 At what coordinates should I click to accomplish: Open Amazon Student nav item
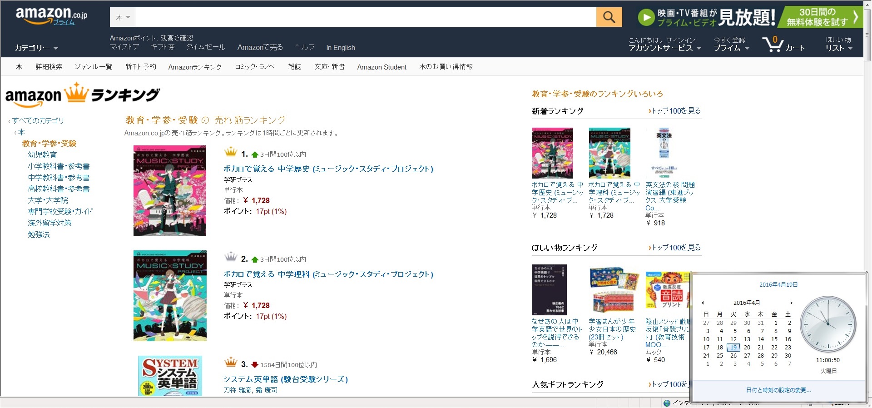click(381, 67)
